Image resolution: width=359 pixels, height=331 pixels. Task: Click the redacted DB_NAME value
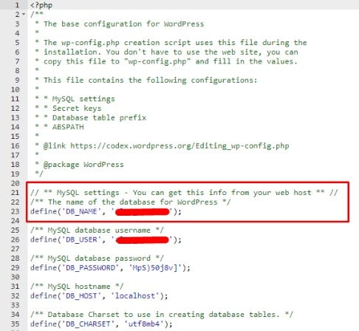pos(143,212)
